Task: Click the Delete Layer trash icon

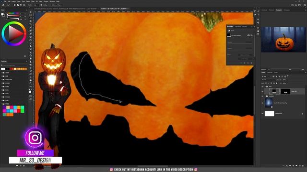Action: [x=303, y=166]
